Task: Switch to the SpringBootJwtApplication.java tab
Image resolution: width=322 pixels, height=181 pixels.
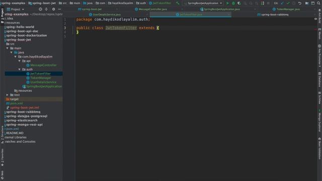Action: 221,9
